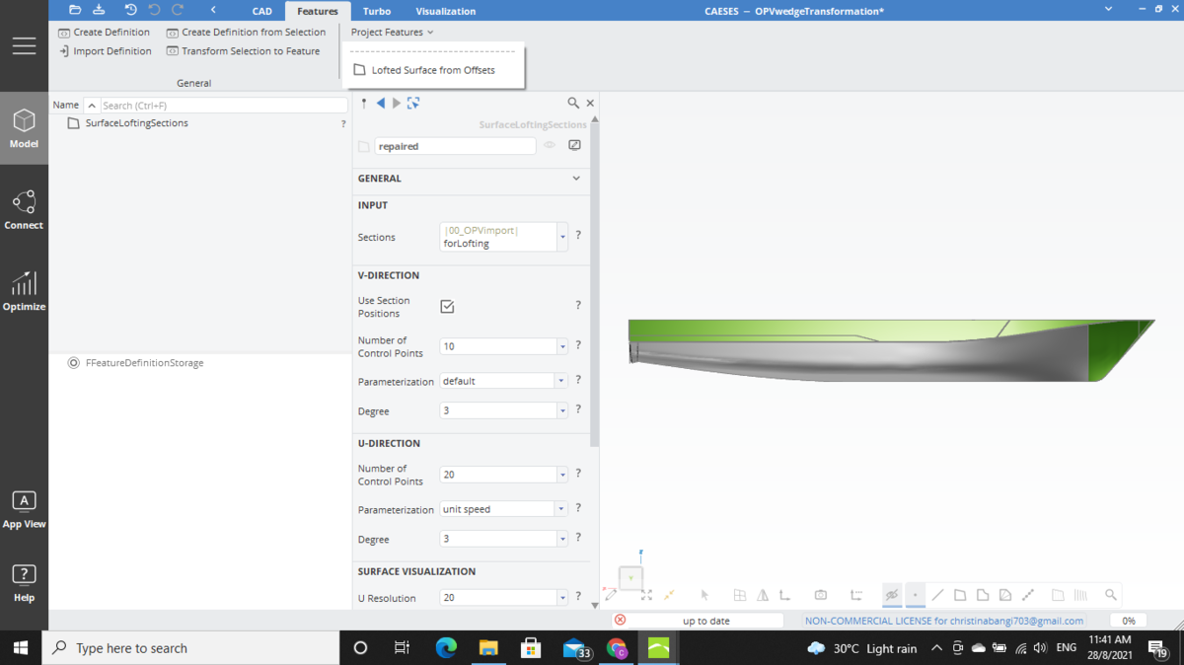Open Connect workspace in sidebar

click(x=24, y=210)
